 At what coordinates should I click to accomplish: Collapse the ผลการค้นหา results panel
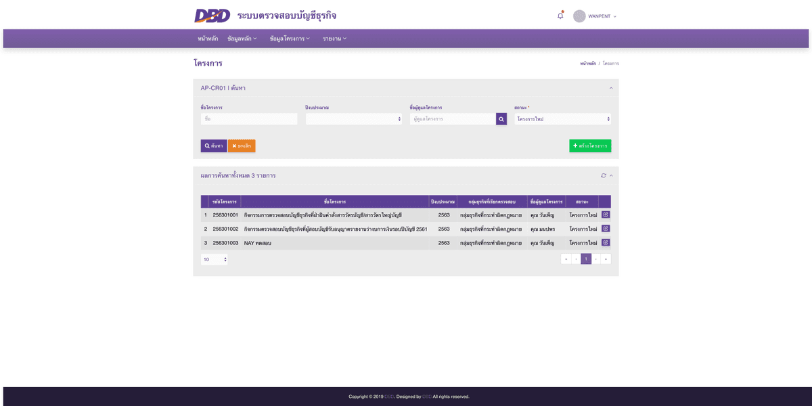click(611, 175)
